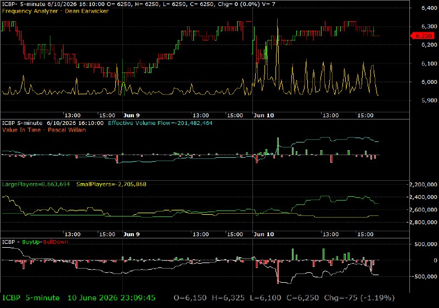The width and height of the screenshot is (439, 308).
Task: Click the 'O=6,150' open value in status bar
Action: coord(190,298)
